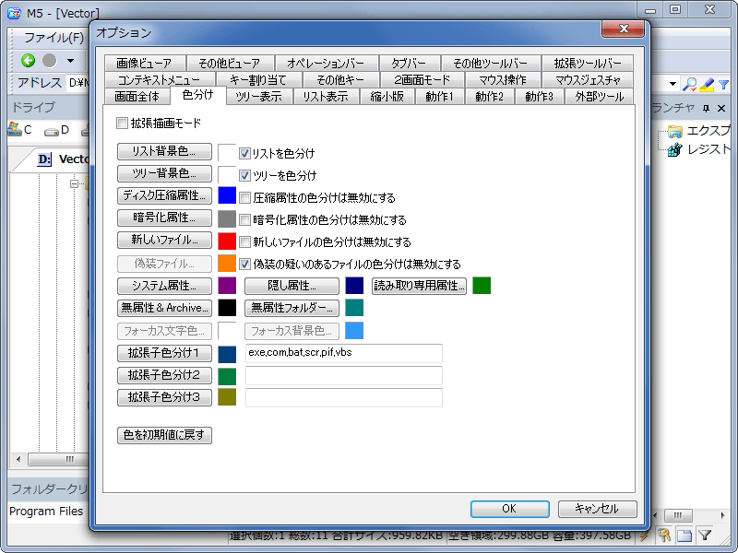This screenshot has width=738, height=553.
Task: Switch to キー割り当て tab
Action: 258,80
